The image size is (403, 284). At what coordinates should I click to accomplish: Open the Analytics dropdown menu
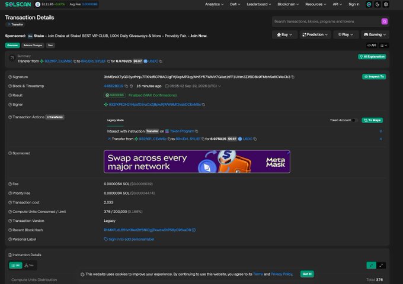[x=214, y=4]
